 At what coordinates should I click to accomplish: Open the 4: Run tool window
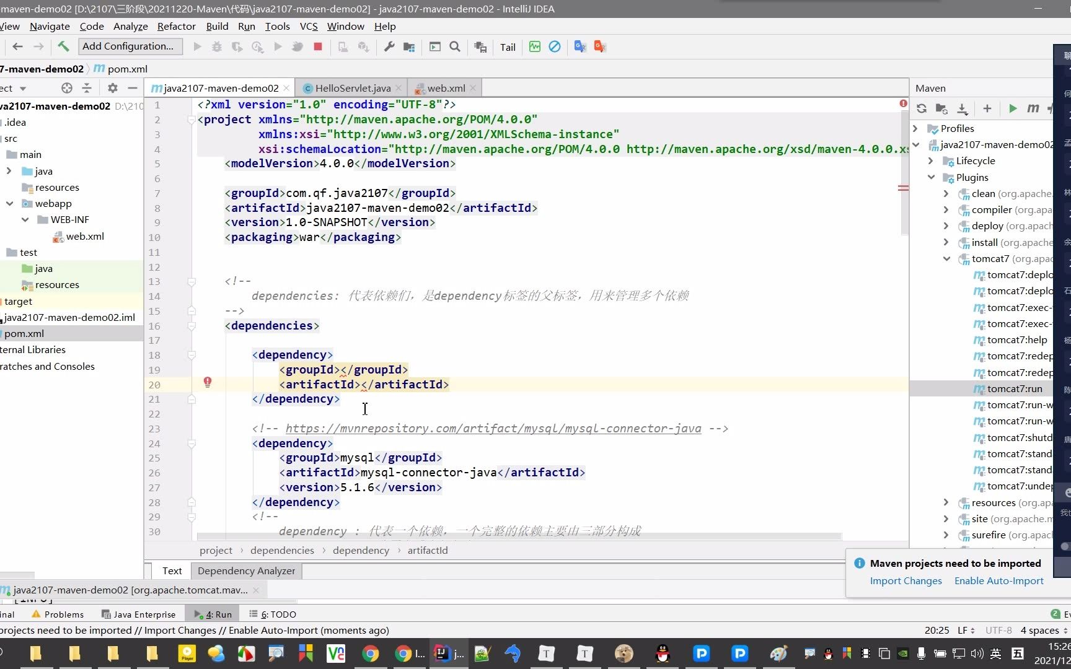pyautogui.click(x=213, y=614)
